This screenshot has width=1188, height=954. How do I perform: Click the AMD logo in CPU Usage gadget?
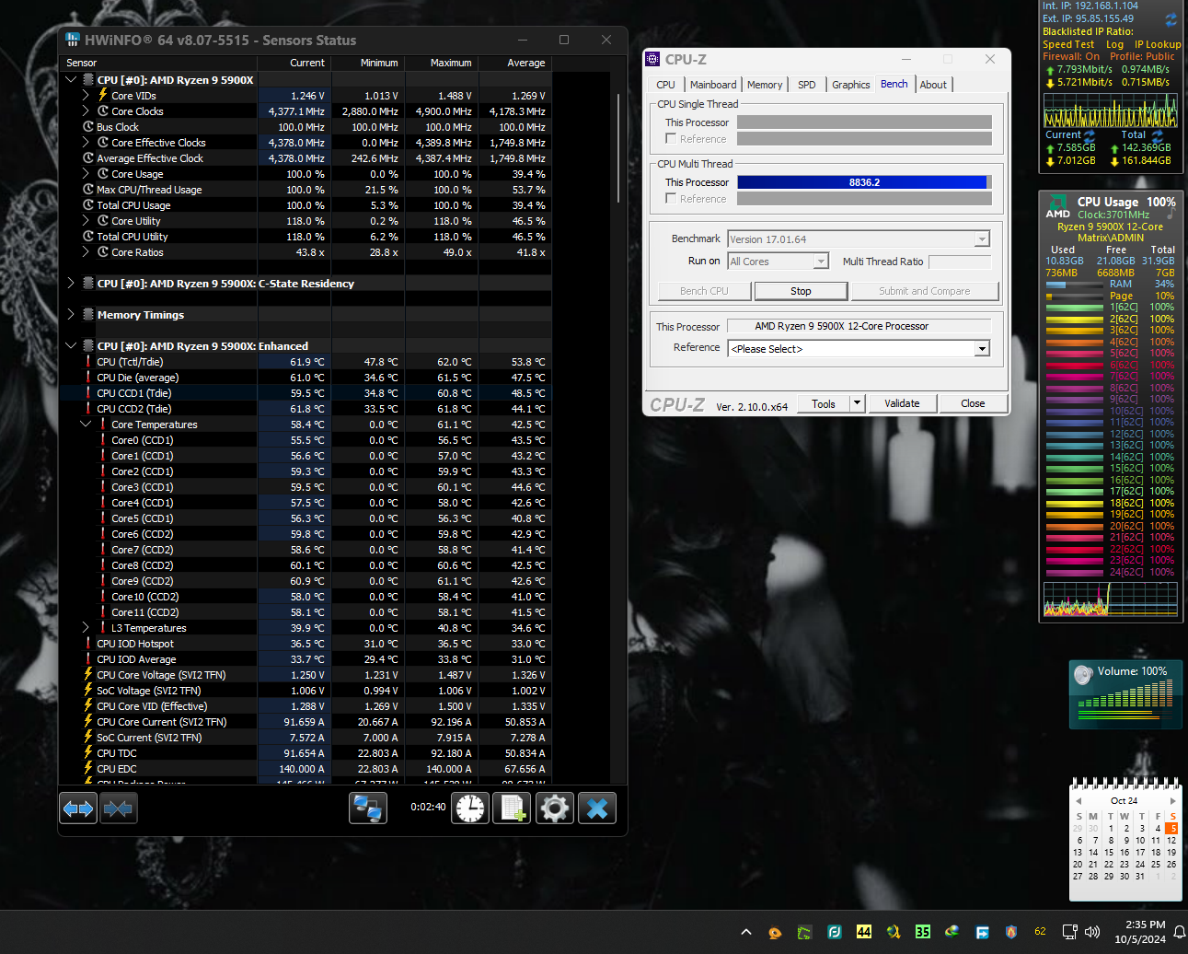(1058, 207)
